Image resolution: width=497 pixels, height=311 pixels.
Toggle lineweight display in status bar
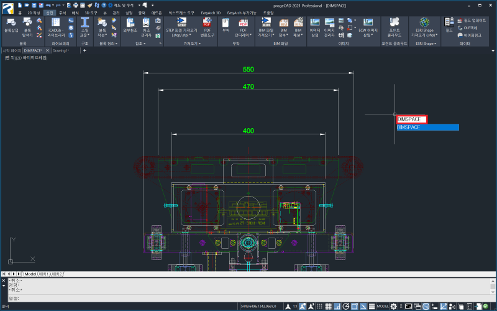pos(372,306)
